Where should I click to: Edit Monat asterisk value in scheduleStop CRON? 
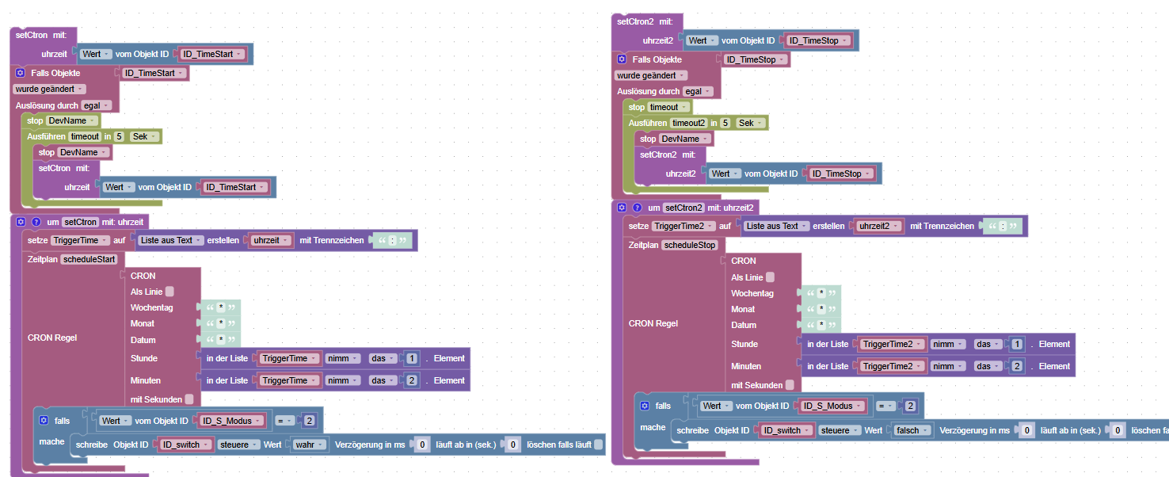(822, 309)
